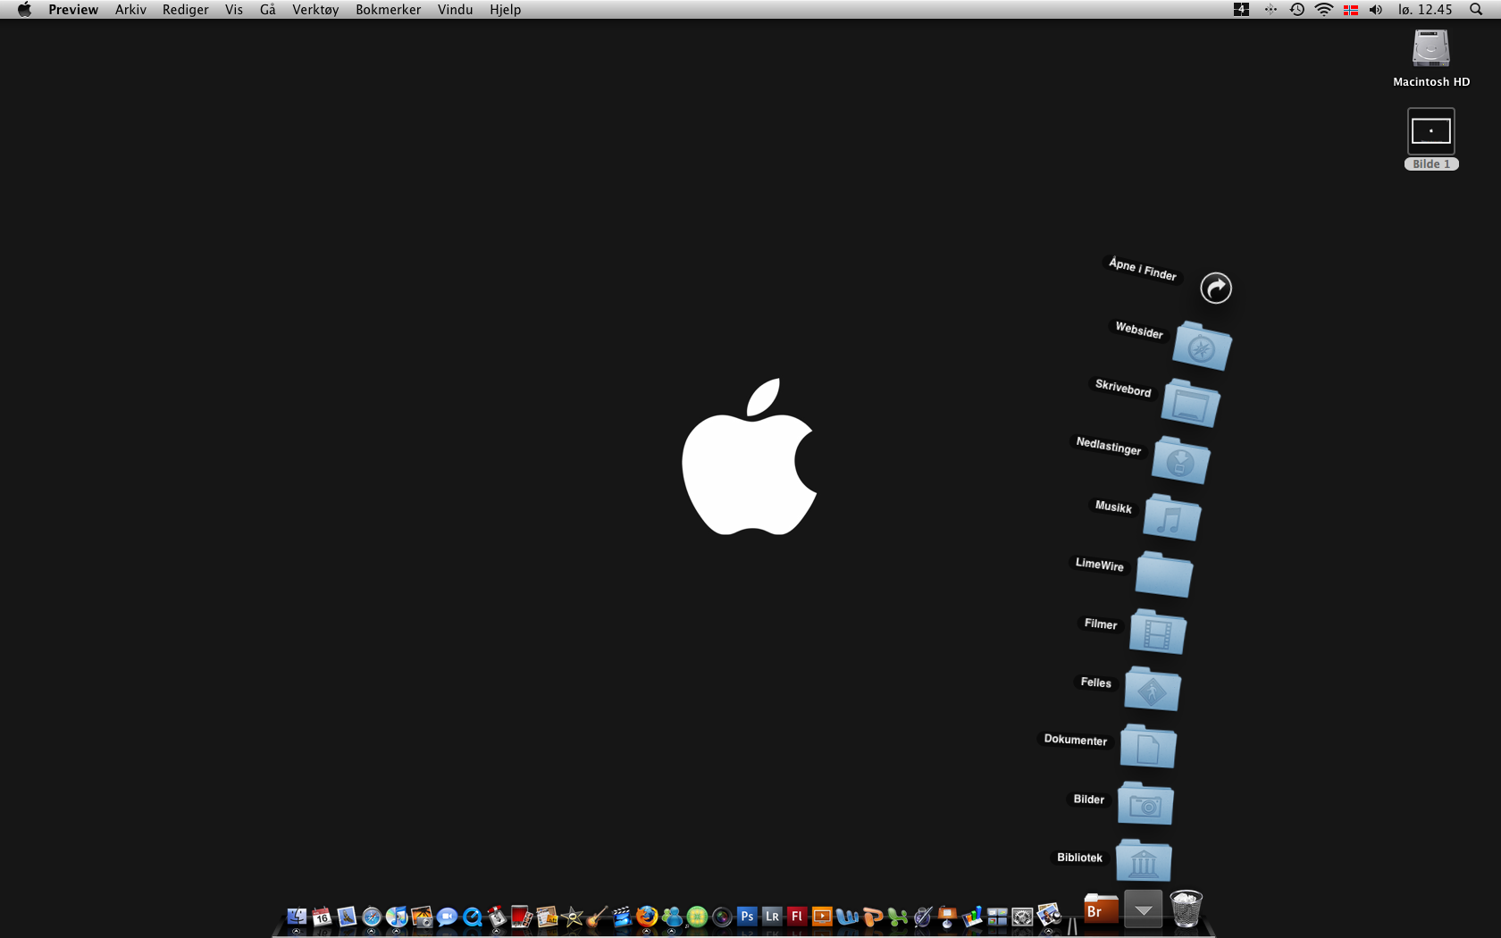Open the Websider folder in stack
The width and height of the screenshot is (1501, 938).
[1201, 346]
